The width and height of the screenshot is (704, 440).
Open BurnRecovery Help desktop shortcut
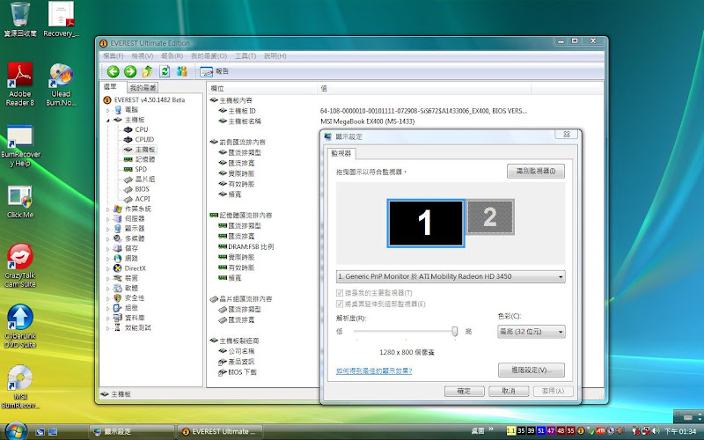[20, 146]
